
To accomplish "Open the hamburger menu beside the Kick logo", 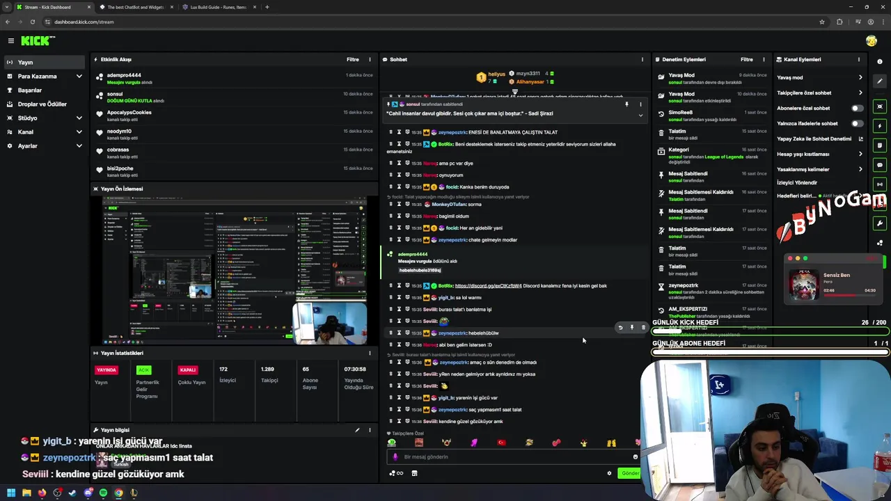I will (10, 41).
